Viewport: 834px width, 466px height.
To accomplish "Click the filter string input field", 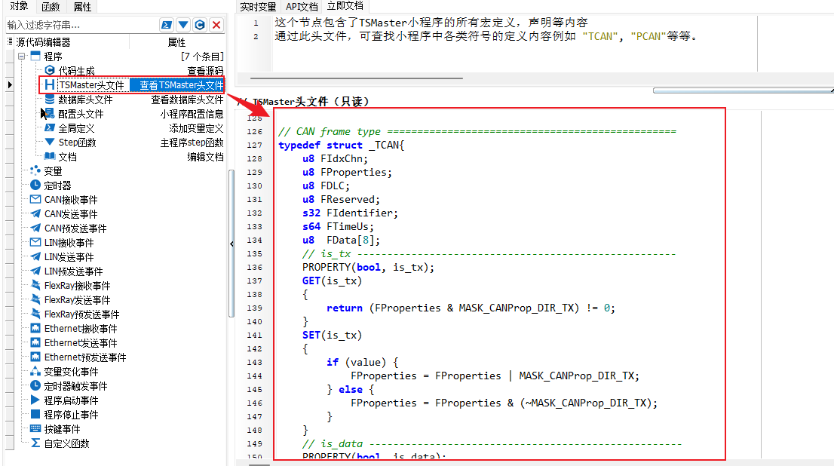I will [81, 25].
